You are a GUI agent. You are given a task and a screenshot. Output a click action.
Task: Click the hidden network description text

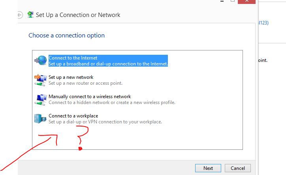click(112, 102)
